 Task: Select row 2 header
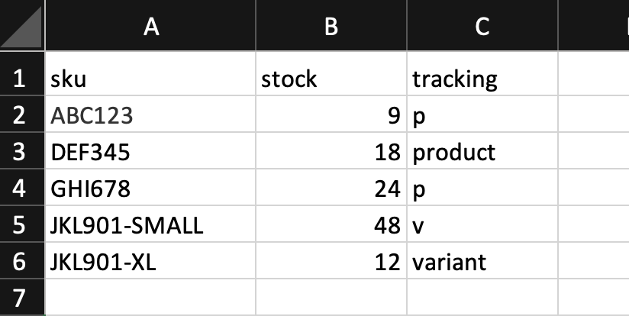22,114
